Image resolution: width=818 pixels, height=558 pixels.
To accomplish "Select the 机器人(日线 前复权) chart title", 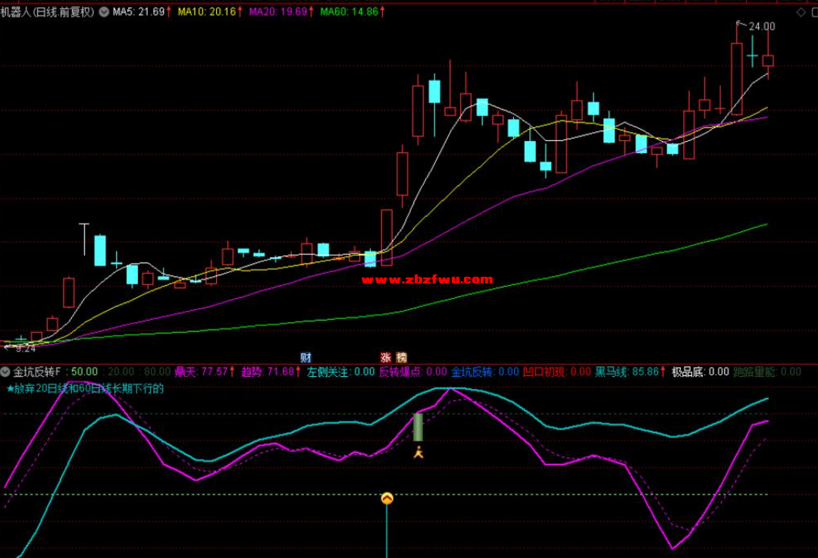I will click(x=48, y=12).
